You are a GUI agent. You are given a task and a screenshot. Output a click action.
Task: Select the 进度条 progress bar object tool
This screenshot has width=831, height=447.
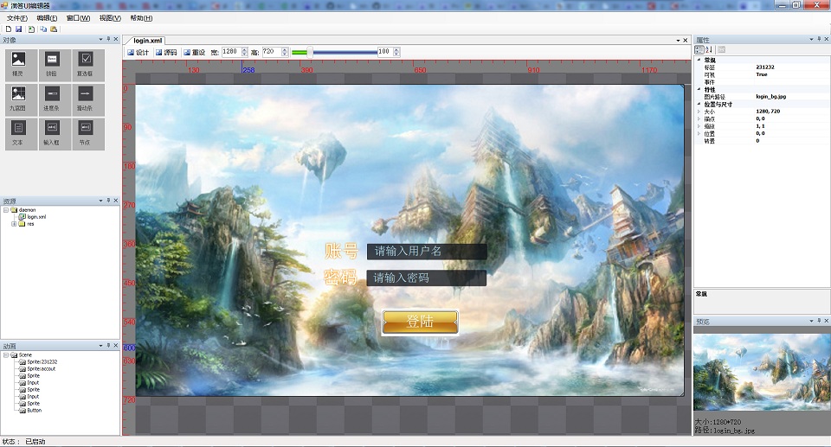click(x=55, y=99)
